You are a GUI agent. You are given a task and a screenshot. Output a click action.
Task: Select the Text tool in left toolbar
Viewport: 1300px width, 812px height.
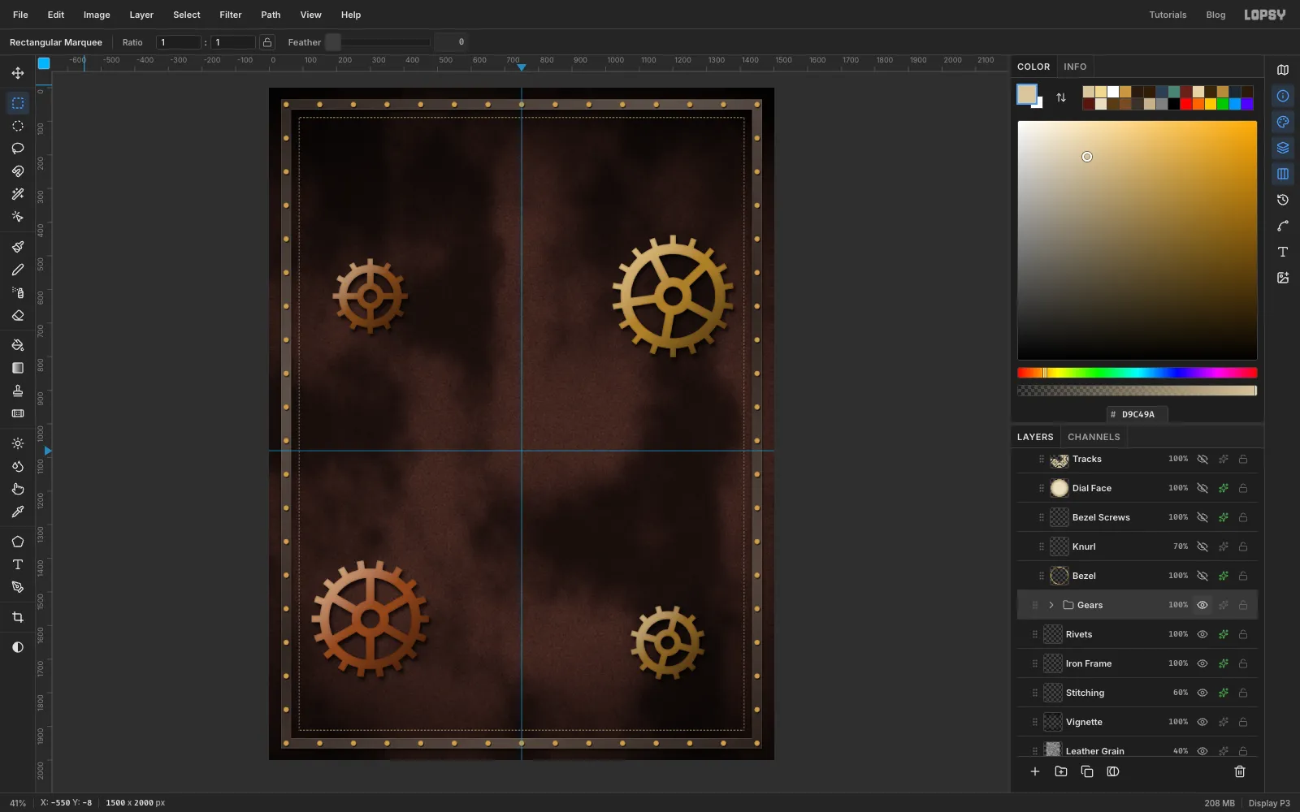[18, 564]
